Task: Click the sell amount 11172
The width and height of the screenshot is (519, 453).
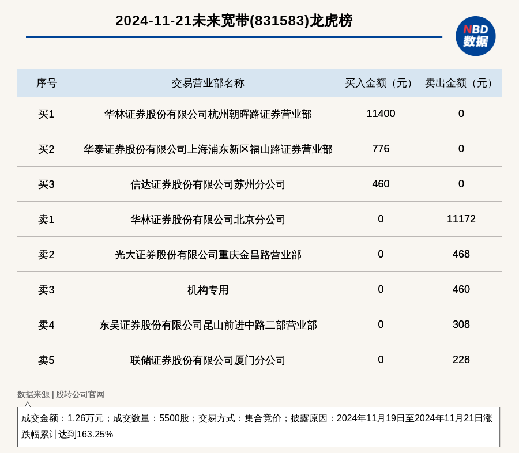Action: click(x=461, y=219)
